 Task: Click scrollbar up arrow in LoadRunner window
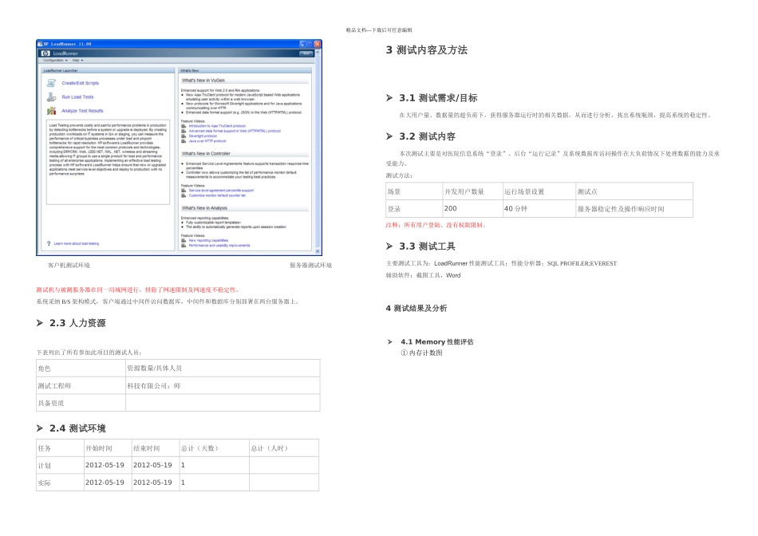[x=318, y=53]
